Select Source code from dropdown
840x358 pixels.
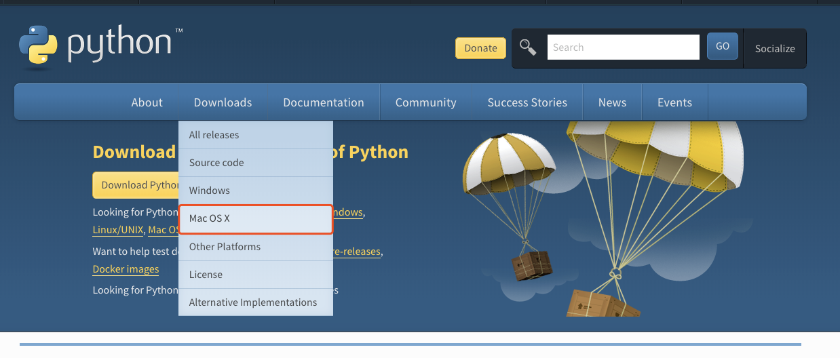(x=256, y=163)
